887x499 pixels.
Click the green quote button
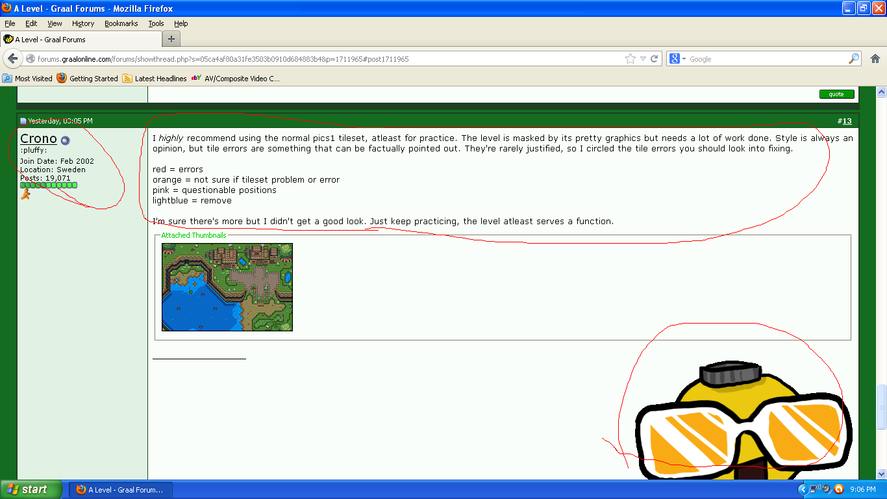click(836, 94)
